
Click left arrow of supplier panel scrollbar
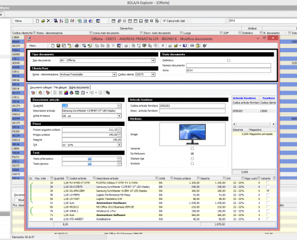pos(234,124)
